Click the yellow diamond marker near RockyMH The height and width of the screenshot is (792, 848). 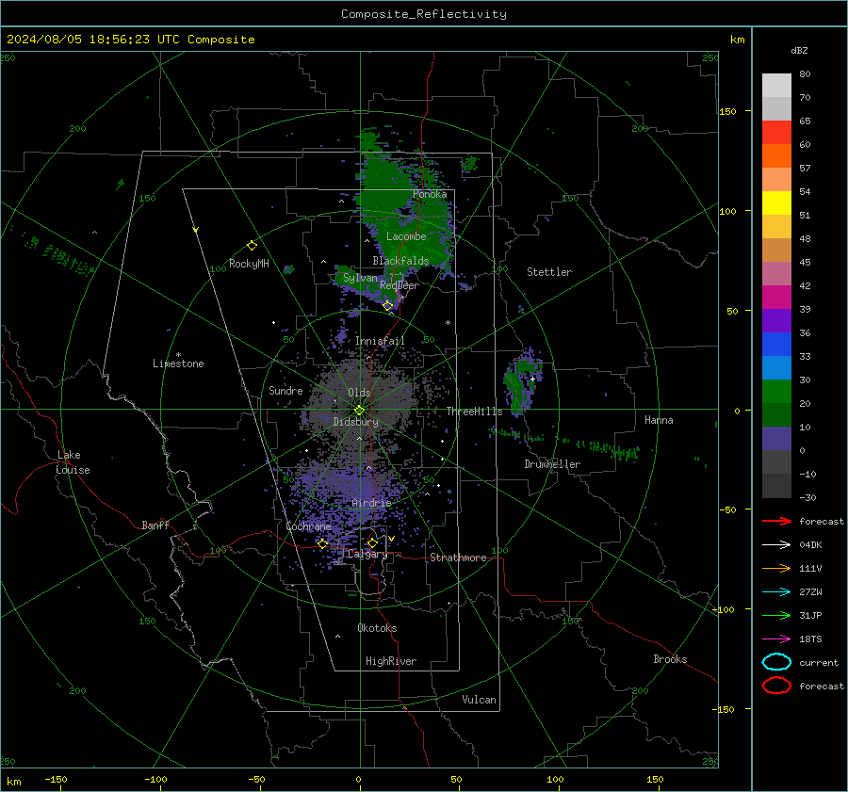pyautogui.click(x=252, y=246)
